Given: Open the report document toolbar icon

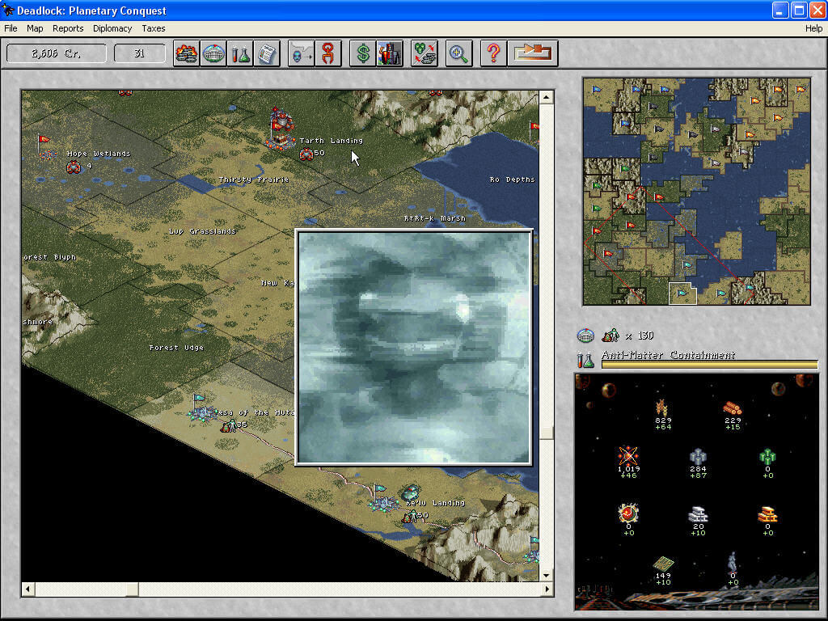Looking at the screenshot, I should click(267, 53).
